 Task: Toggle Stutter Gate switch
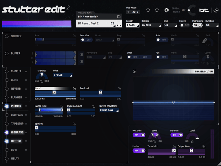coord(162,40)
